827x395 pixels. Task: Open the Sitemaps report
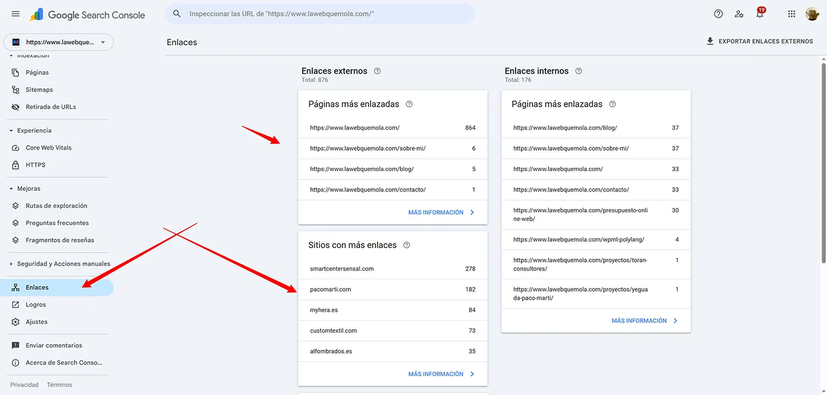tap(39, 89)
